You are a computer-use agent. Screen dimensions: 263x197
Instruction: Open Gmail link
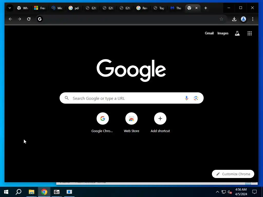209,33
